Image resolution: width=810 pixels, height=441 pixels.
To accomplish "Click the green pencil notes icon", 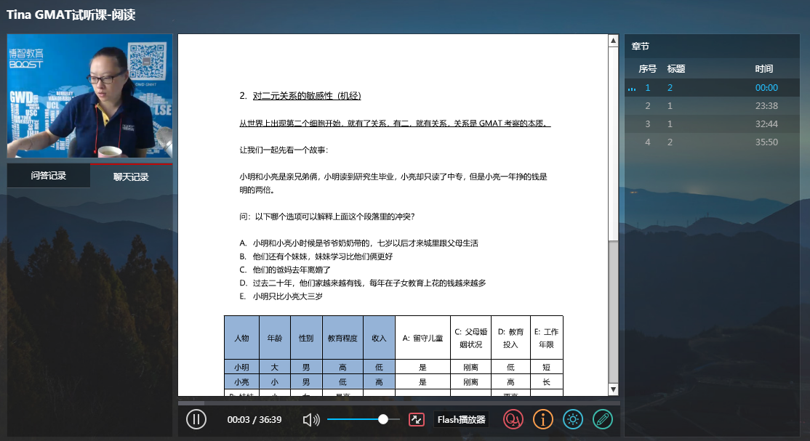I will tap(602, 419).
